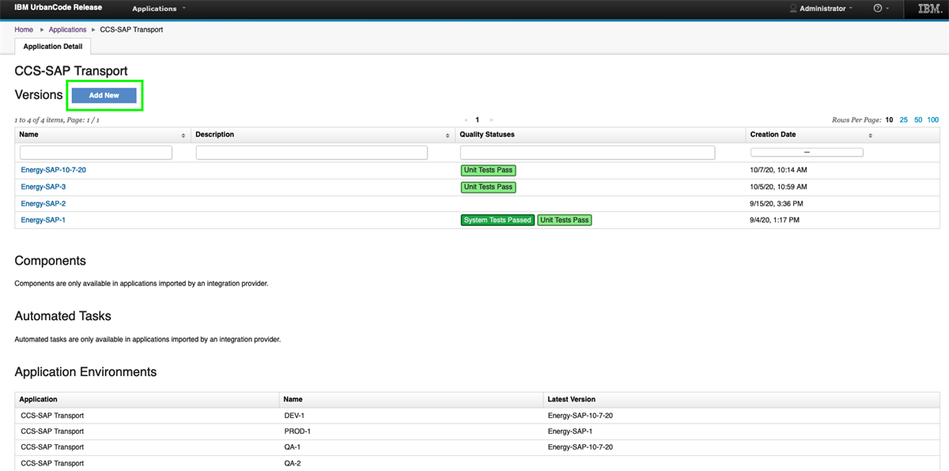Click the Application Environments heading
The image size is (949, 471).
point(85,371)
